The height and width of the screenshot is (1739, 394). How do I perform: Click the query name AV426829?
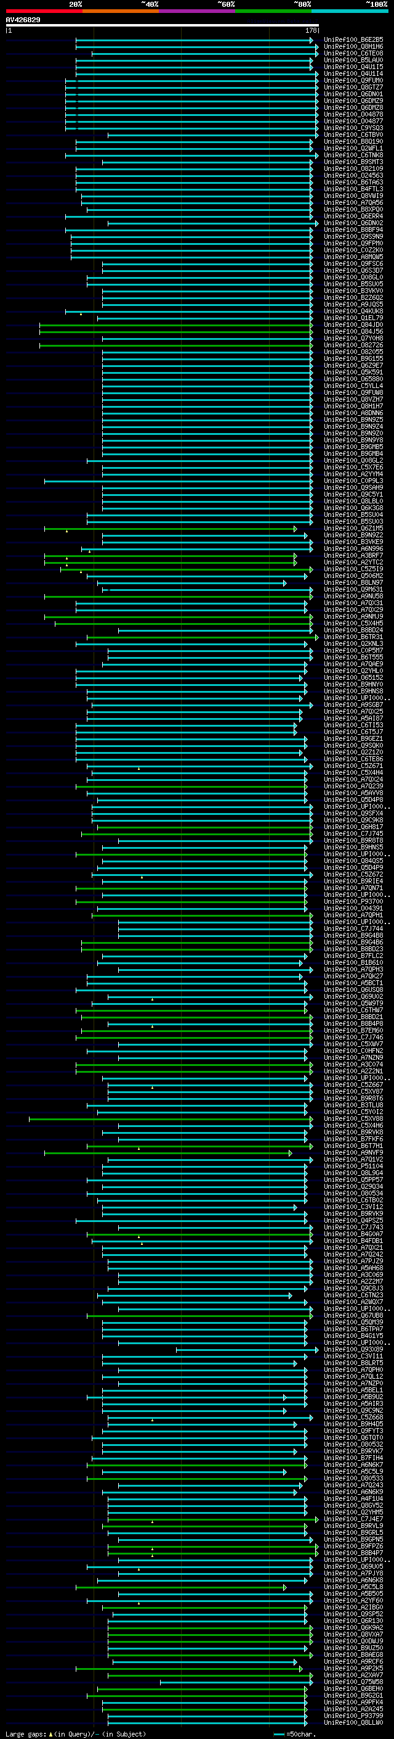point(23,20)
